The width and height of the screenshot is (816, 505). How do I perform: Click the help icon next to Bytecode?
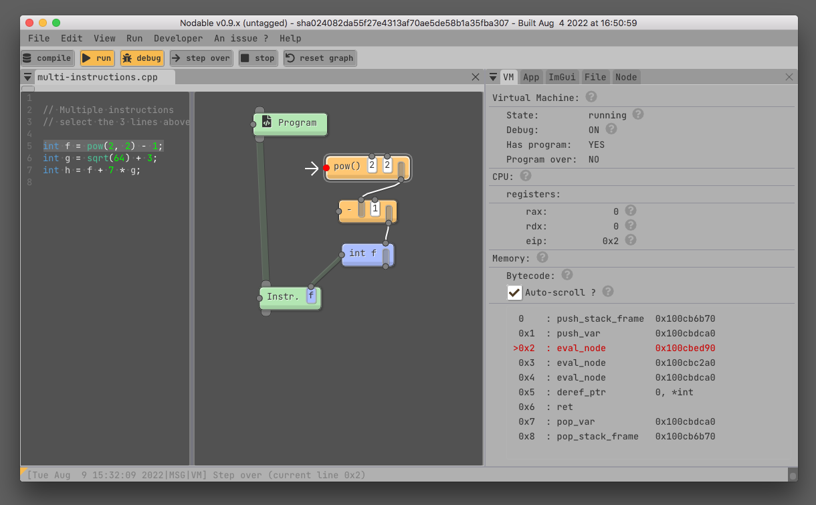coord(567,275)
